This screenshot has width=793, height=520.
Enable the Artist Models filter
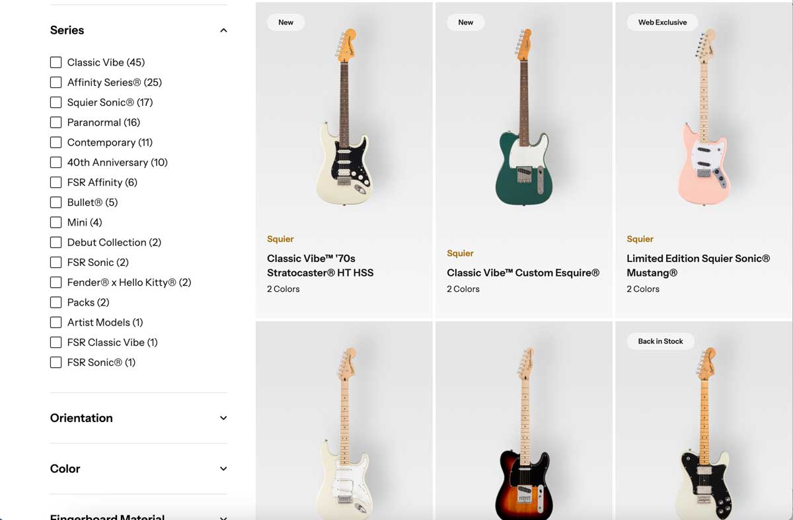coord(56,322)
